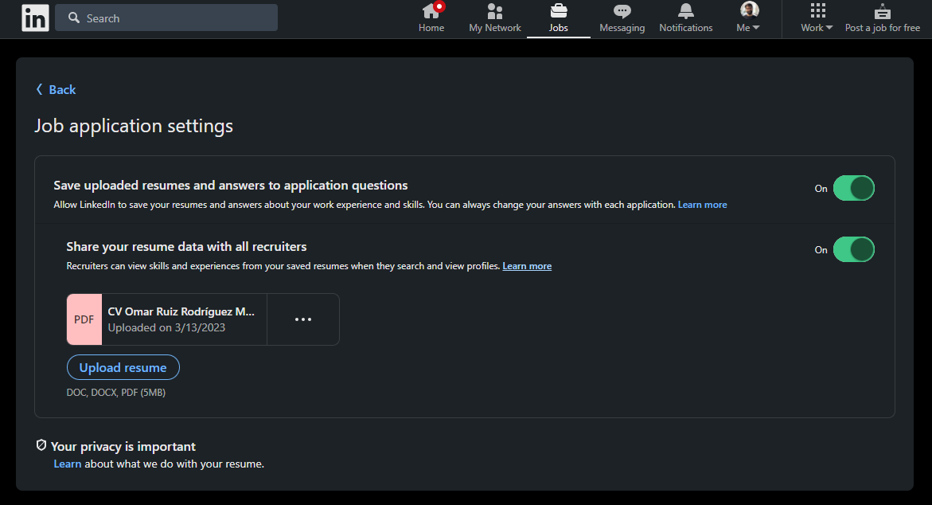Go Back from job application settings

click(x=56, y=90)
